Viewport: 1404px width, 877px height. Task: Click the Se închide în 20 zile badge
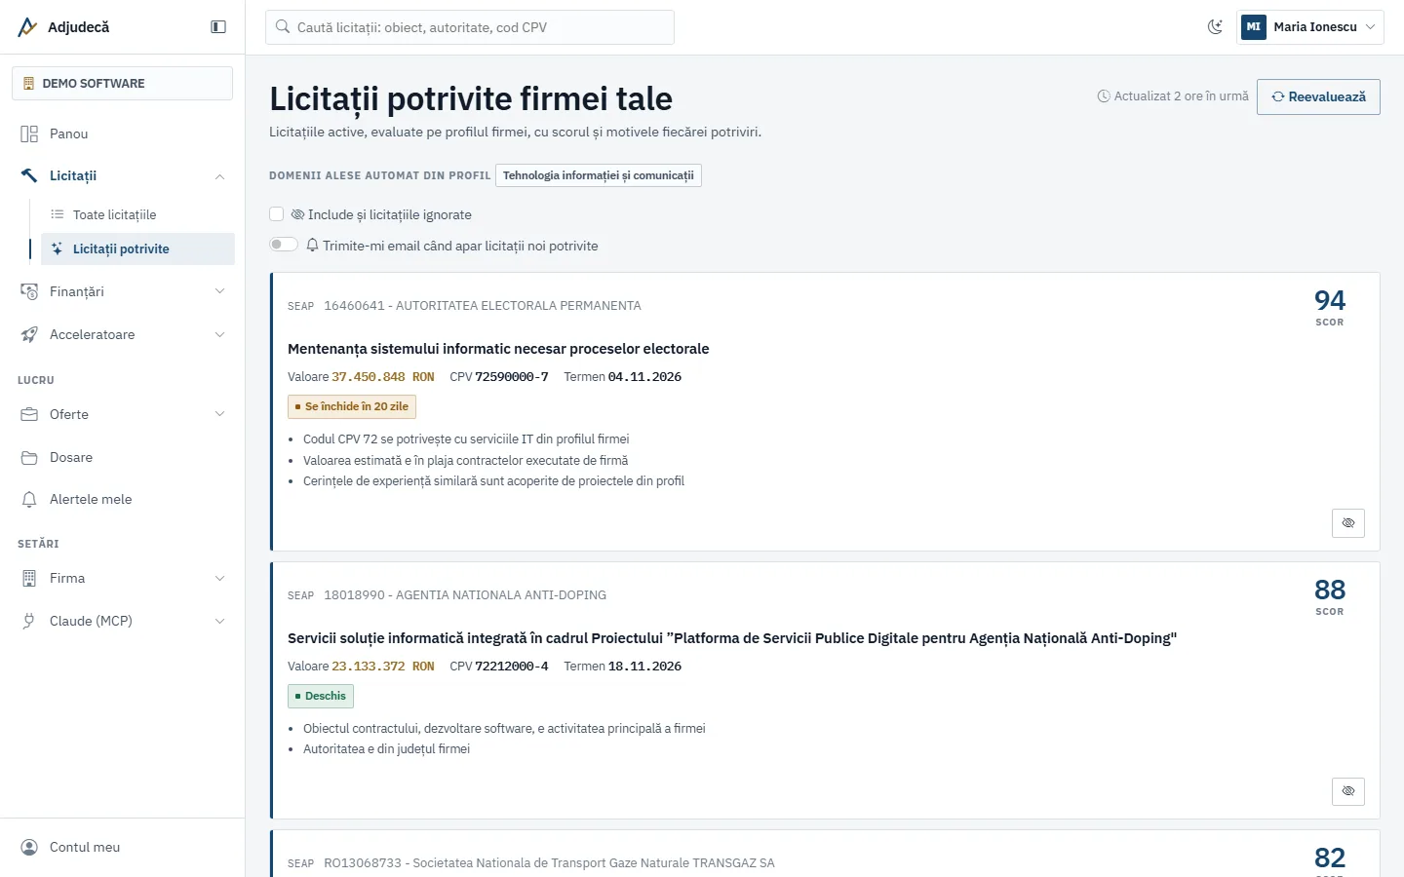click(352, 406)
